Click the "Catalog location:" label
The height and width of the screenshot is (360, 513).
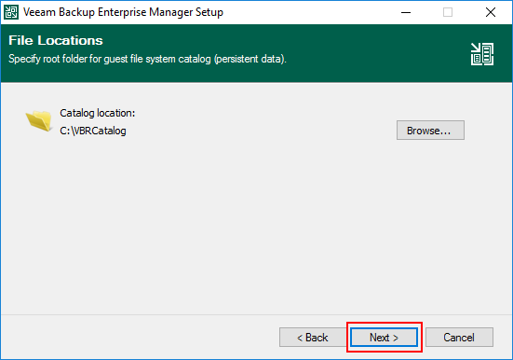[x=97, y=113]
